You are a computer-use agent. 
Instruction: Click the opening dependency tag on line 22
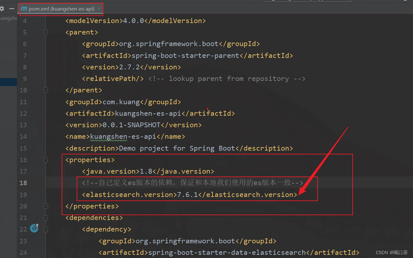(107, 229)
